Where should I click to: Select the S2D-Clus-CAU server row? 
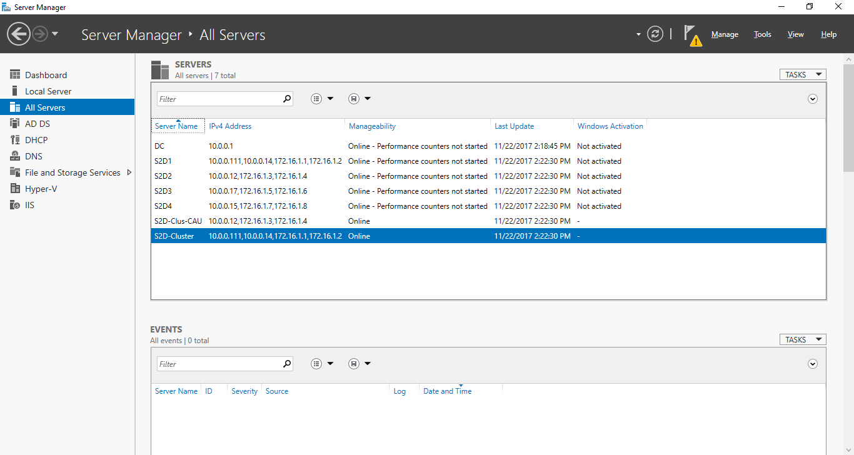488,221
